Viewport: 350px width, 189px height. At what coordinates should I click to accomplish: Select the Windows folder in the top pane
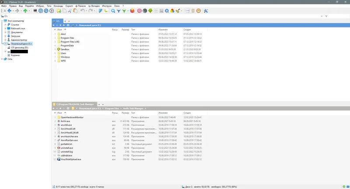click(x=65, y=57)
